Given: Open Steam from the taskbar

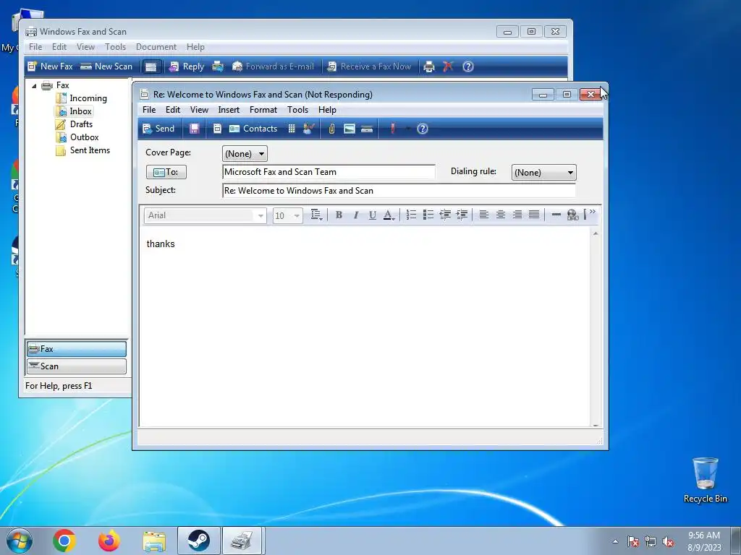Looking at the screenshot, I should [x=198, y=541].
